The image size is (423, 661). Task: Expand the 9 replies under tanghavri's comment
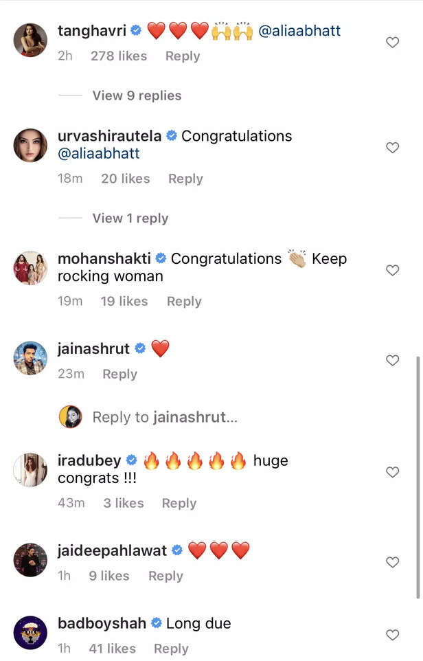pyautogui.click(x=137, y=96)
